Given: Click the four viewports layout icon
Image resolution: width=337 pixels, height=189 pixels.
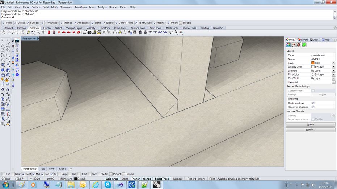Looking at the screenshot, I should pos(99,33).
